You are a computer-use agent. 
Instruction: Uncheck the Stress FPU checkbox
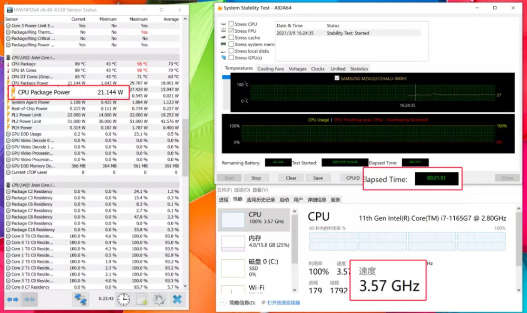[231, 31]
